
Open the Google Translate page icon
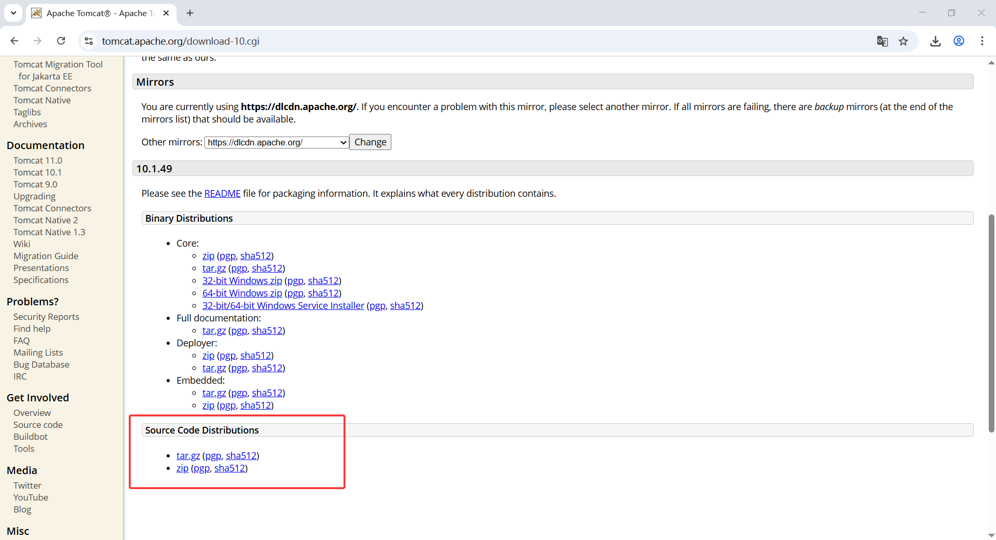(882, 41)
